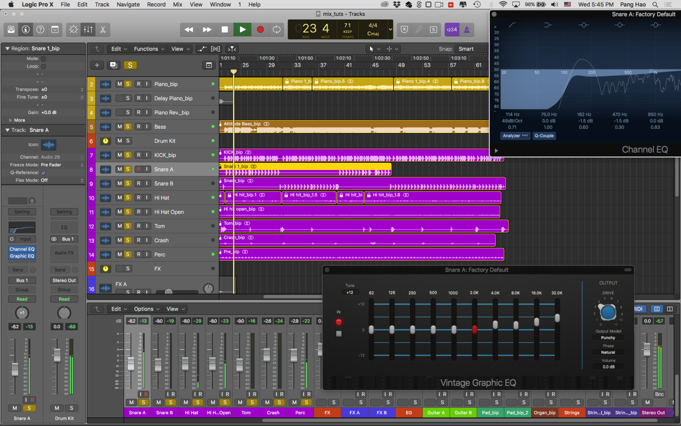
Task: Click the Stereo Out output button
Action: pyautogui.click(x=64, y=280)
